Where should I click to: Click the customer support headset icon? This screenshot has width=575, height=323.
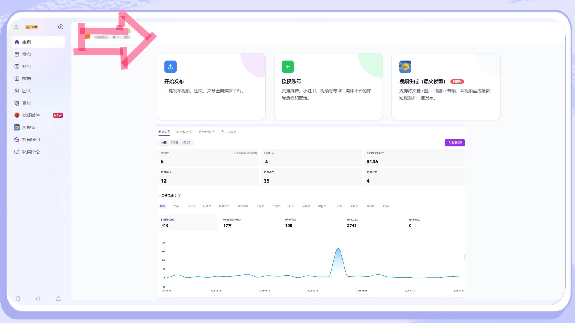coord(38,299)
